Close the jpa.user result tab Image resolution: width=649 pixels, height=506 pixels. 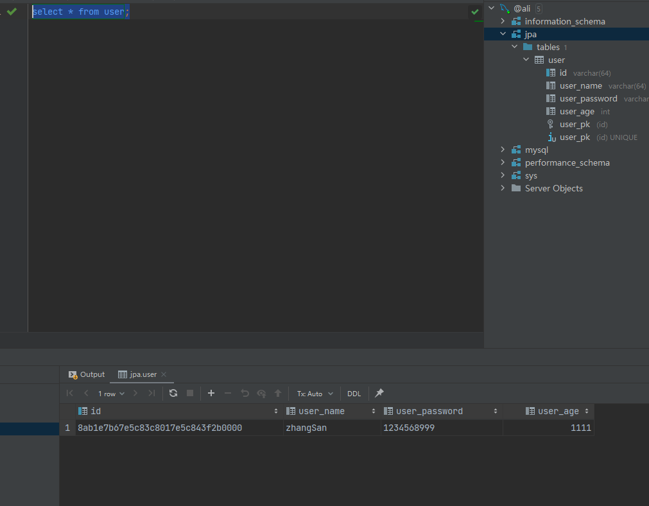click(164, 374)
